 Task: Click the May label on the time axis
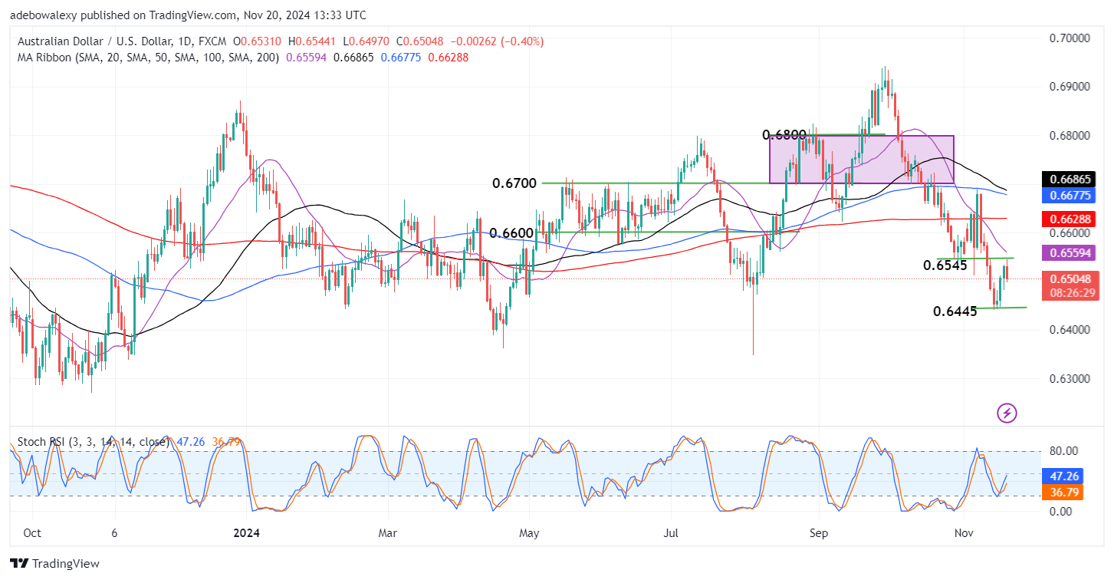click(529, 532)
